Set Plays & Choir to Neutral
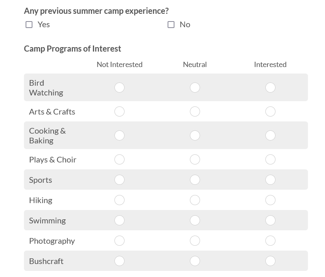This screenshot has height=277, width=325. (x=195, y=160)
